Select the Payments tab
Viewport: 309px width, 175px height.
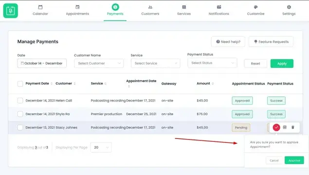pos(115,10)
